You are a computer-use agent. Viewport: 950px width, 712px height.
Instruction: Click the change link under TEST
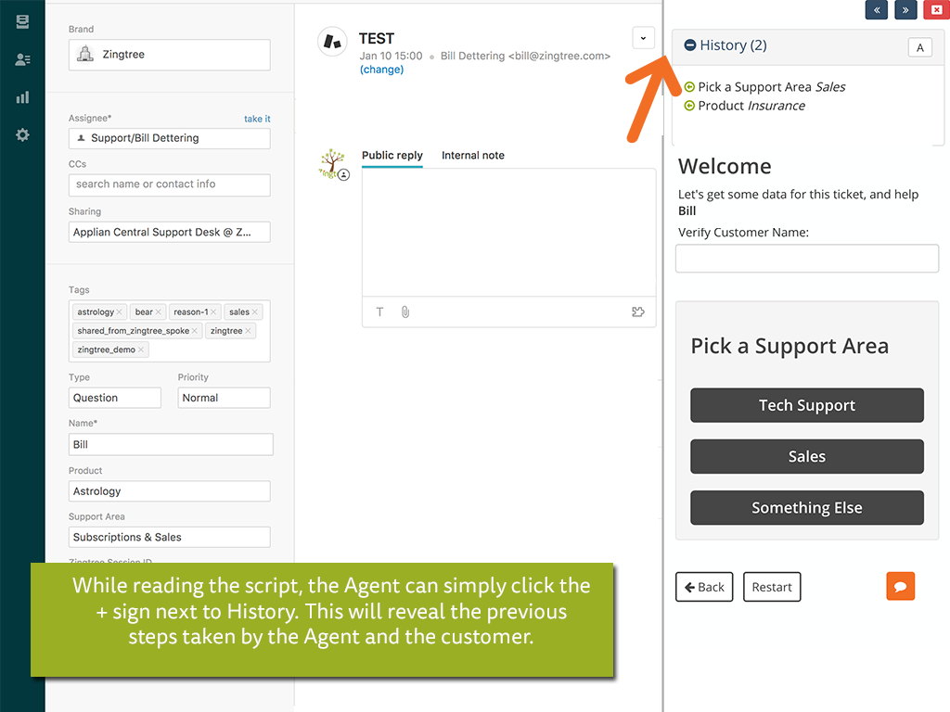(381, 70)
